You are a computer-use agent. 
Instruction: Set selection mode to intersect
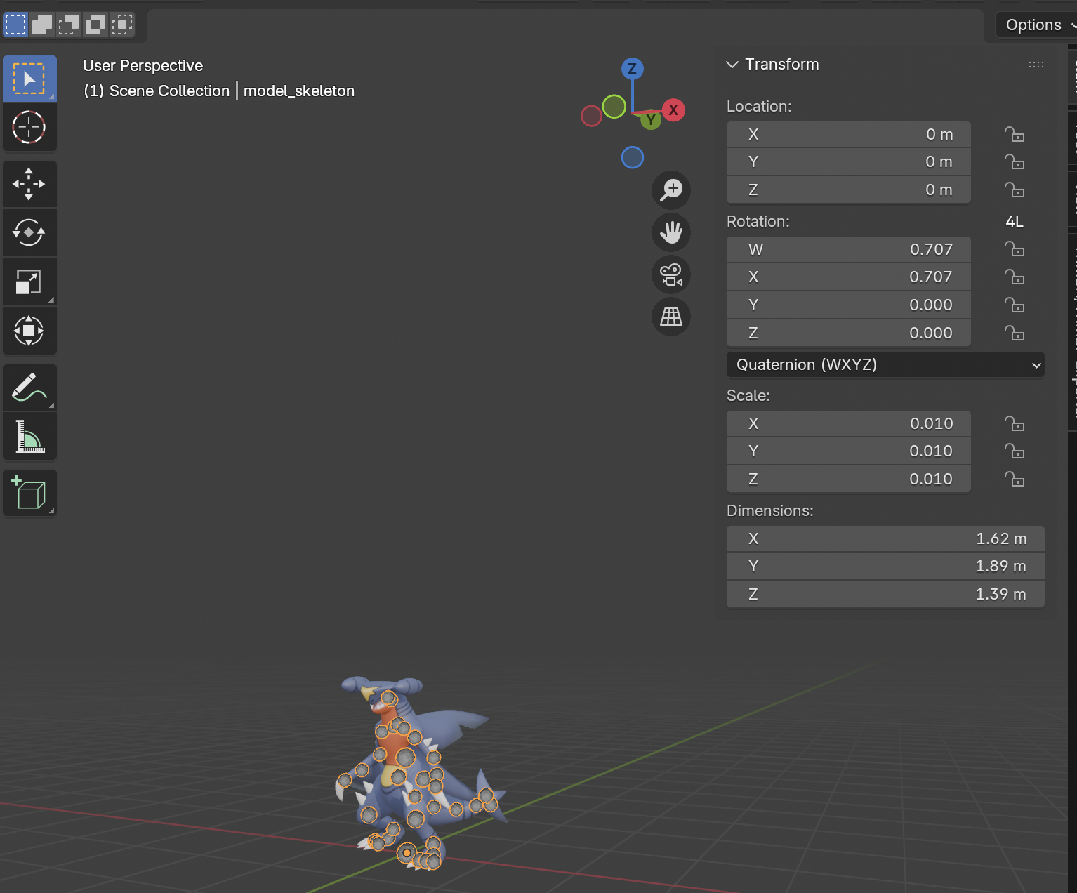pos(122,25)
